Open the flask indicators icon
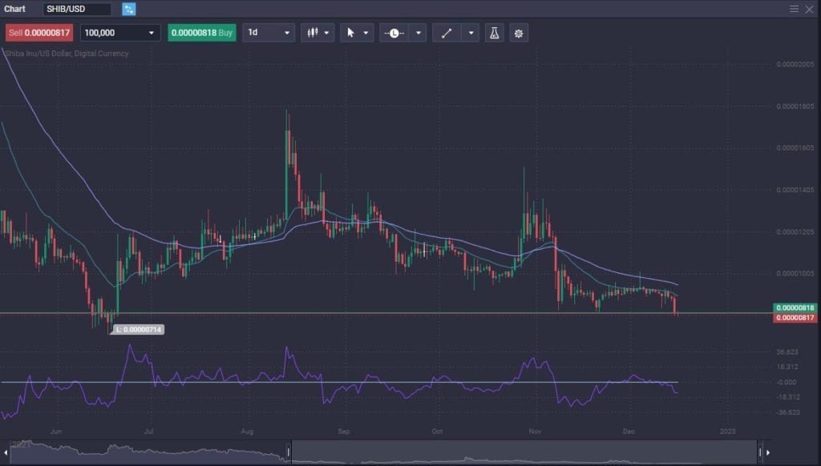This screenshot has height=466, width=821. [x=494, y=33]
